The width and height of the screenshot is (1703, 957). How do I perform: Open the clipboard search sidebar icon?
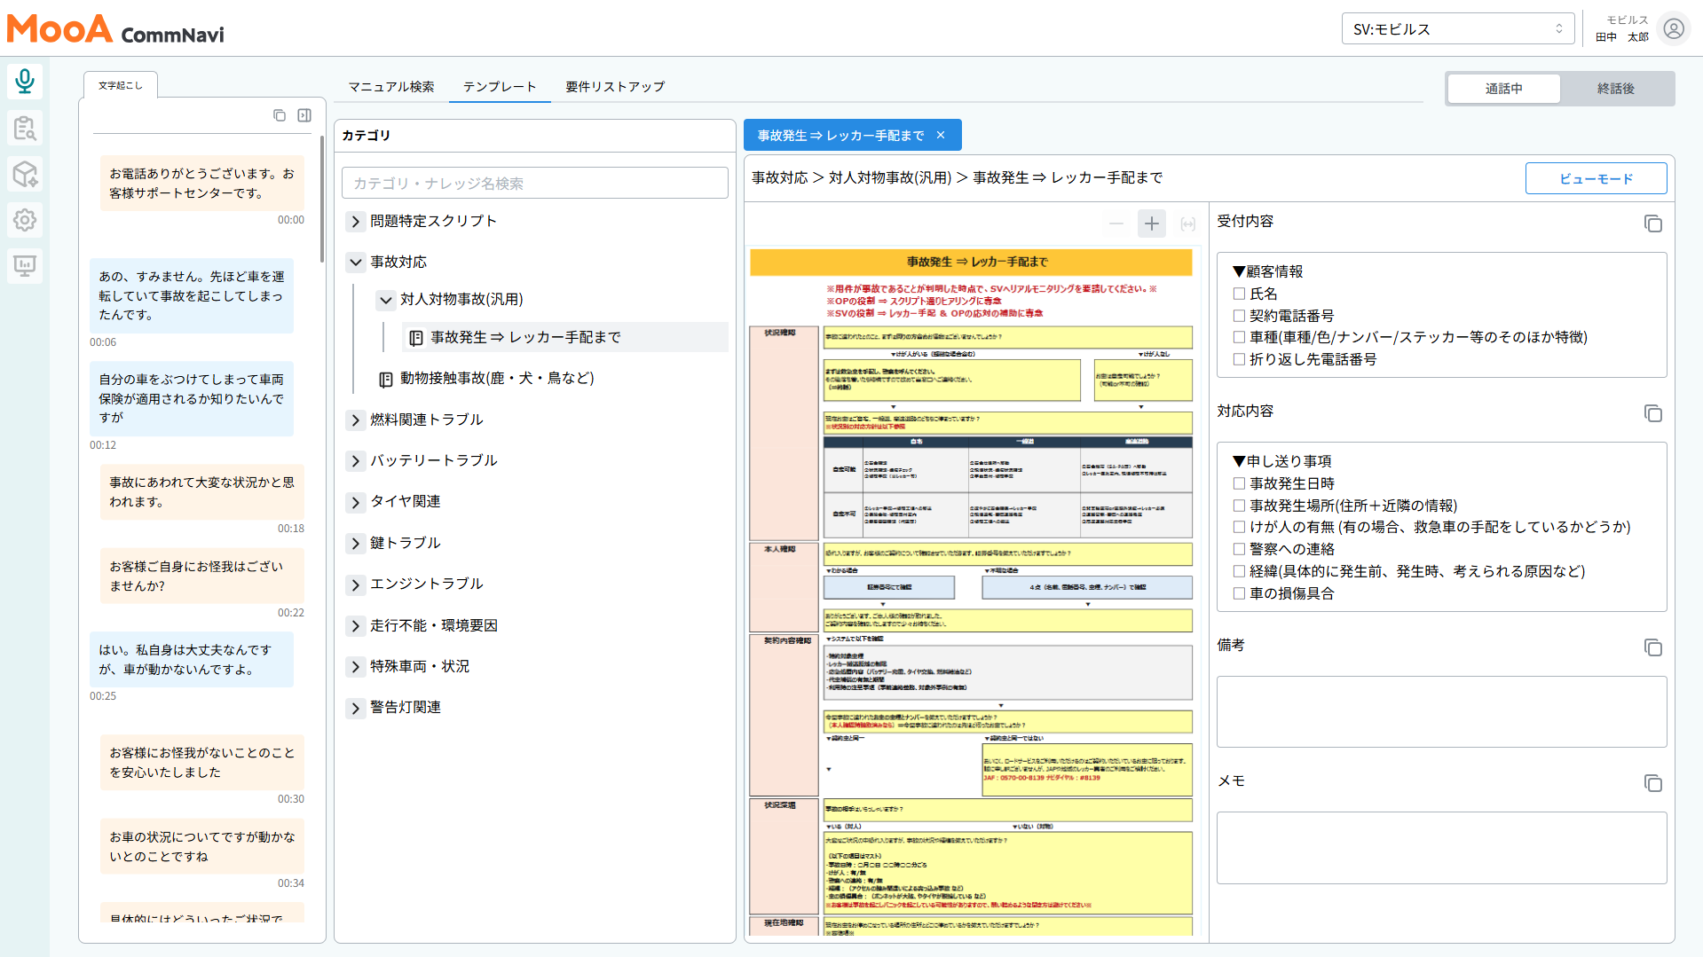25,128
